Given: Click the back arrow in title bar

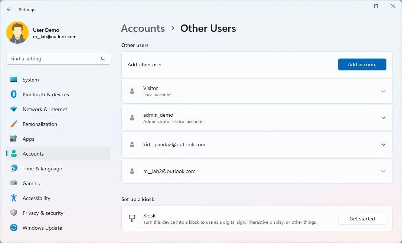Looking at the screenshot, I should 9,9.
